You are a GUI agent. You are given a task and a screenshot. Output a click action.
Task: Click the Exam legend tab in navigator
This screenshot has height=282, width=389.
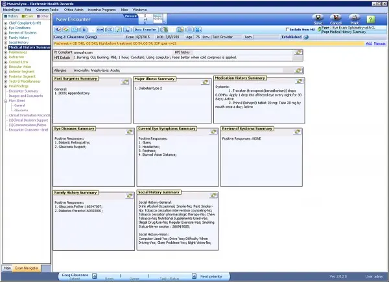27,16
